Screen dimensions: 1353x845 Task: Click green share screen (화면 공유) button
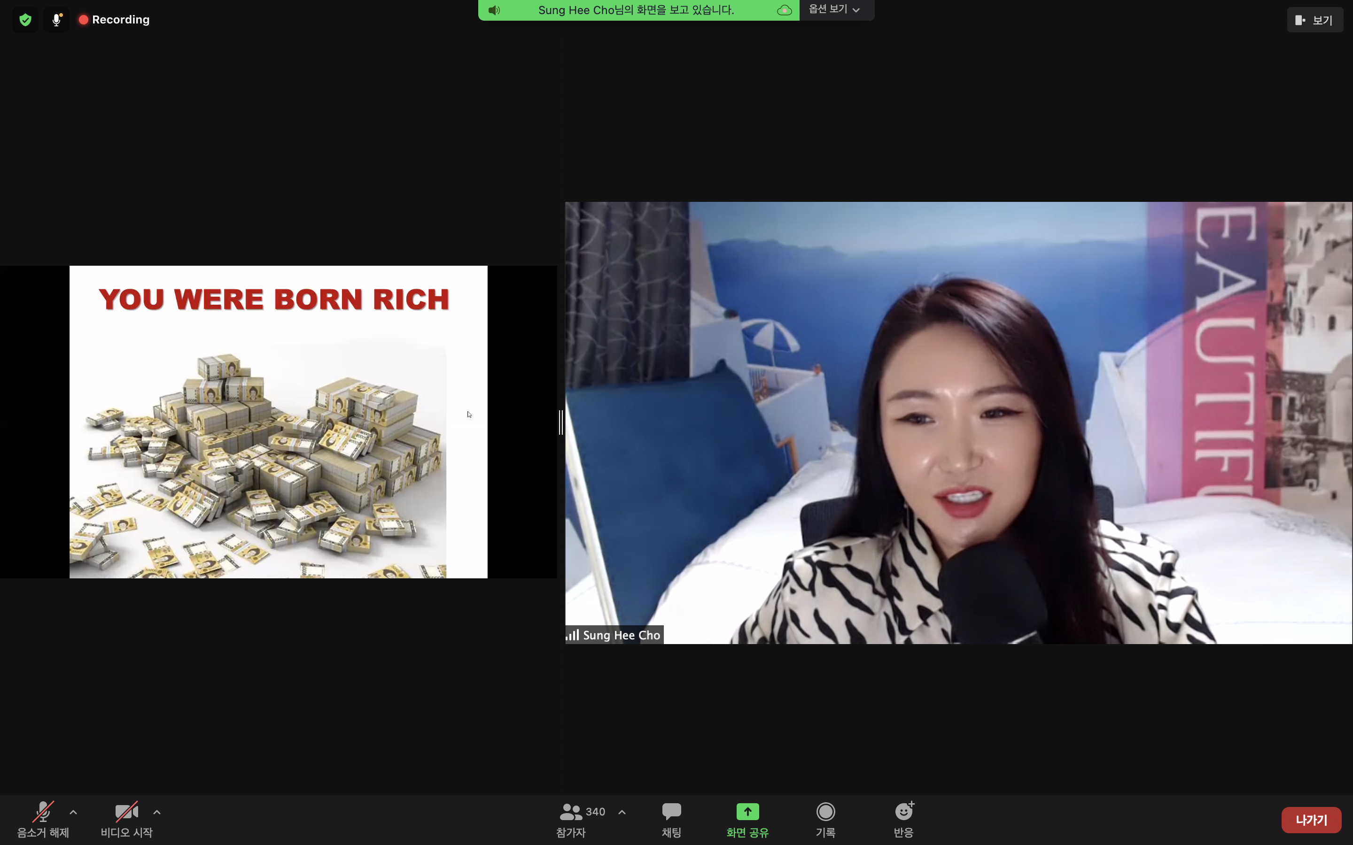pos(747,819)
